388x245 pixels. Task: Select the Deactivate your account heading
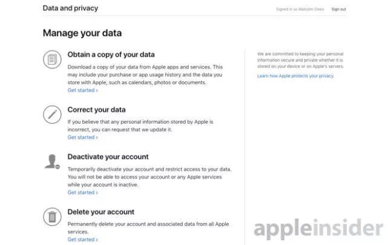108,156
